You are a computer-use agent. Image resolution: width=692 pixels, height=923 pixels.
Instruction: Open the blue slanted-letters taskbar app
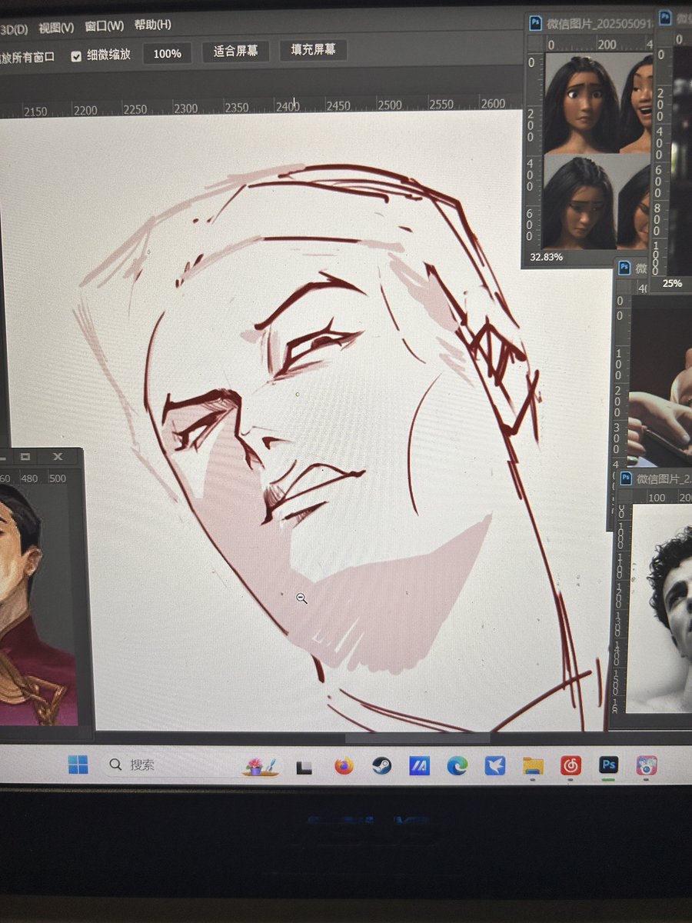tap(420, 765)
